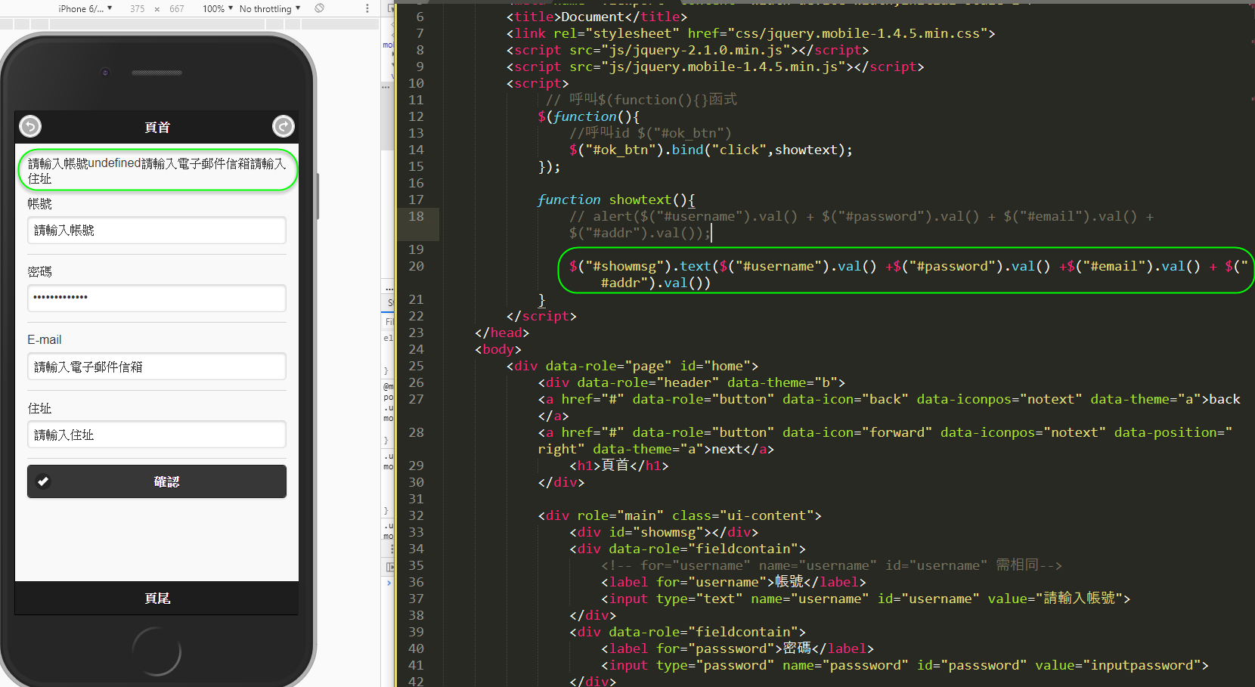Tap the forward arrow icon in header

(283, 126)
